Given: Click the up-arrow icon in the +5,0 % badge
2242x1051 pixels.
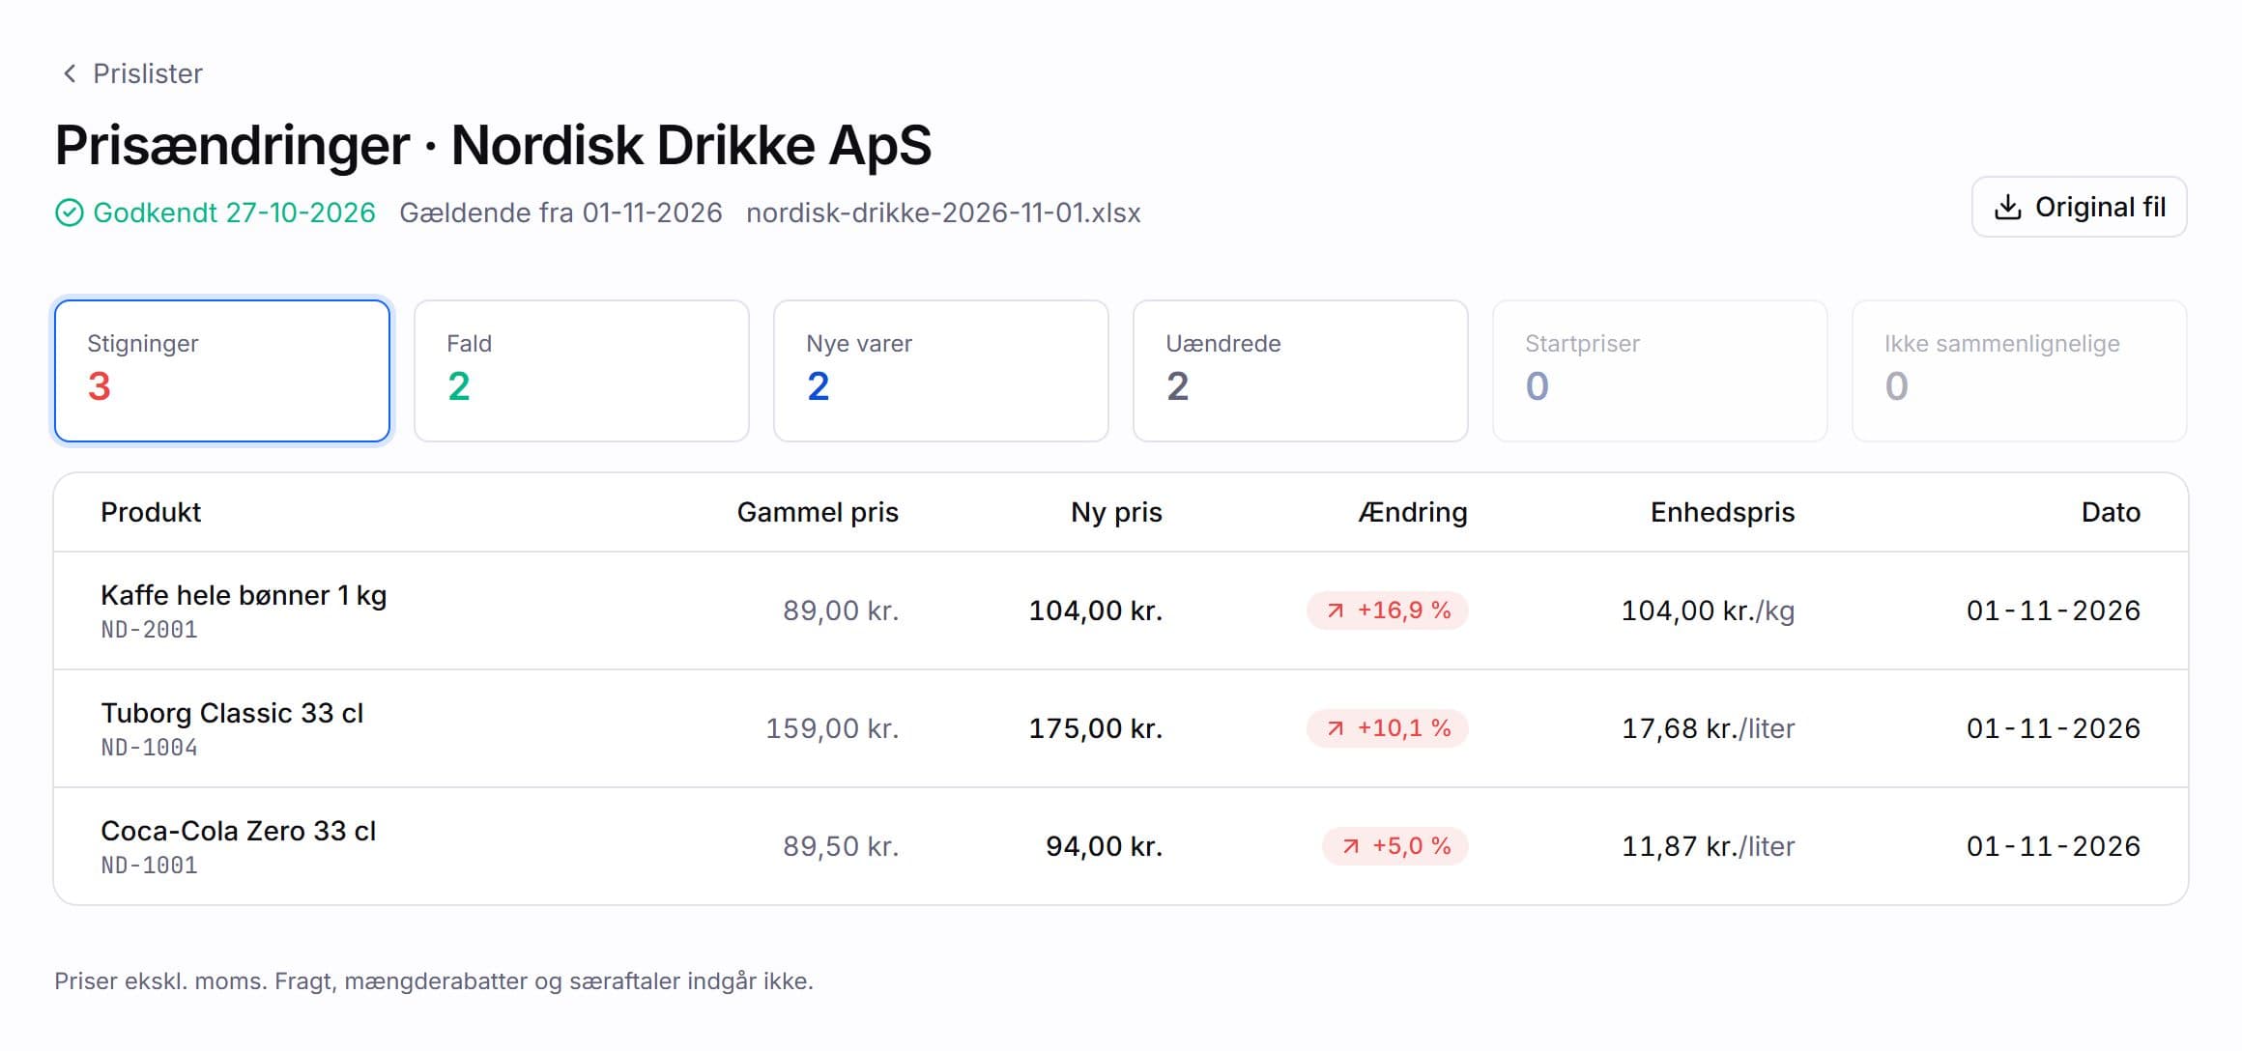Looking at the screenshot, I should tap(1351, 846).
